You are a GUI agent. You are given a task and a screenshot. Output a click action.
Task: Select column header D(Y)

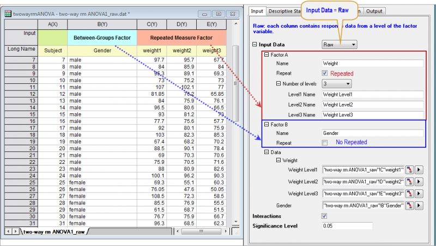coord(181,24)
